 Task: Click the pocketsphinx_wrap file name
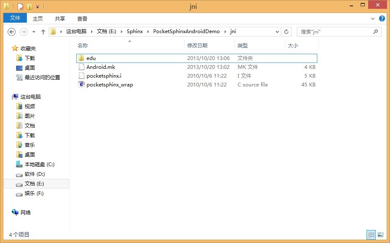(110, 85)
